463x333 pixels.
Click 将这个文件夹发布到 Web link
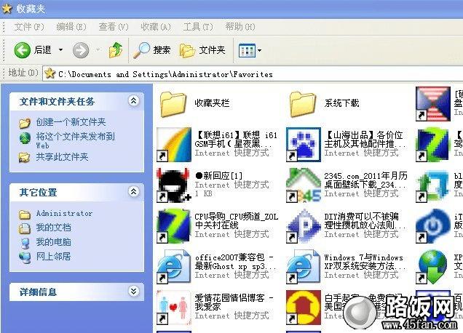click(x=75, y=140)
